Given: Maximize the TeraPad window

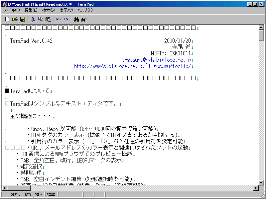Looking at the screenshot, I should click(x=255, y=4).
